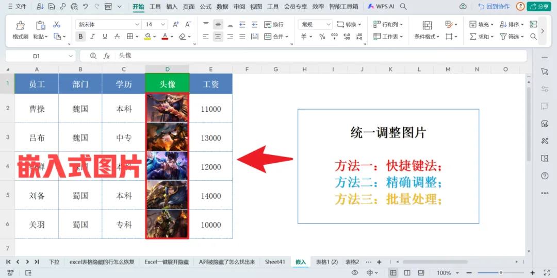The height and width of the screenshot is (278, 557).
Task: Click the help question mark sidebar icon
Action: pyautogui.click(x=545, y=176)
